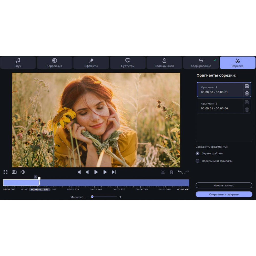256x256 pixels.
Task: Delete Fragment 1 with trash icon
Action: 247,93
